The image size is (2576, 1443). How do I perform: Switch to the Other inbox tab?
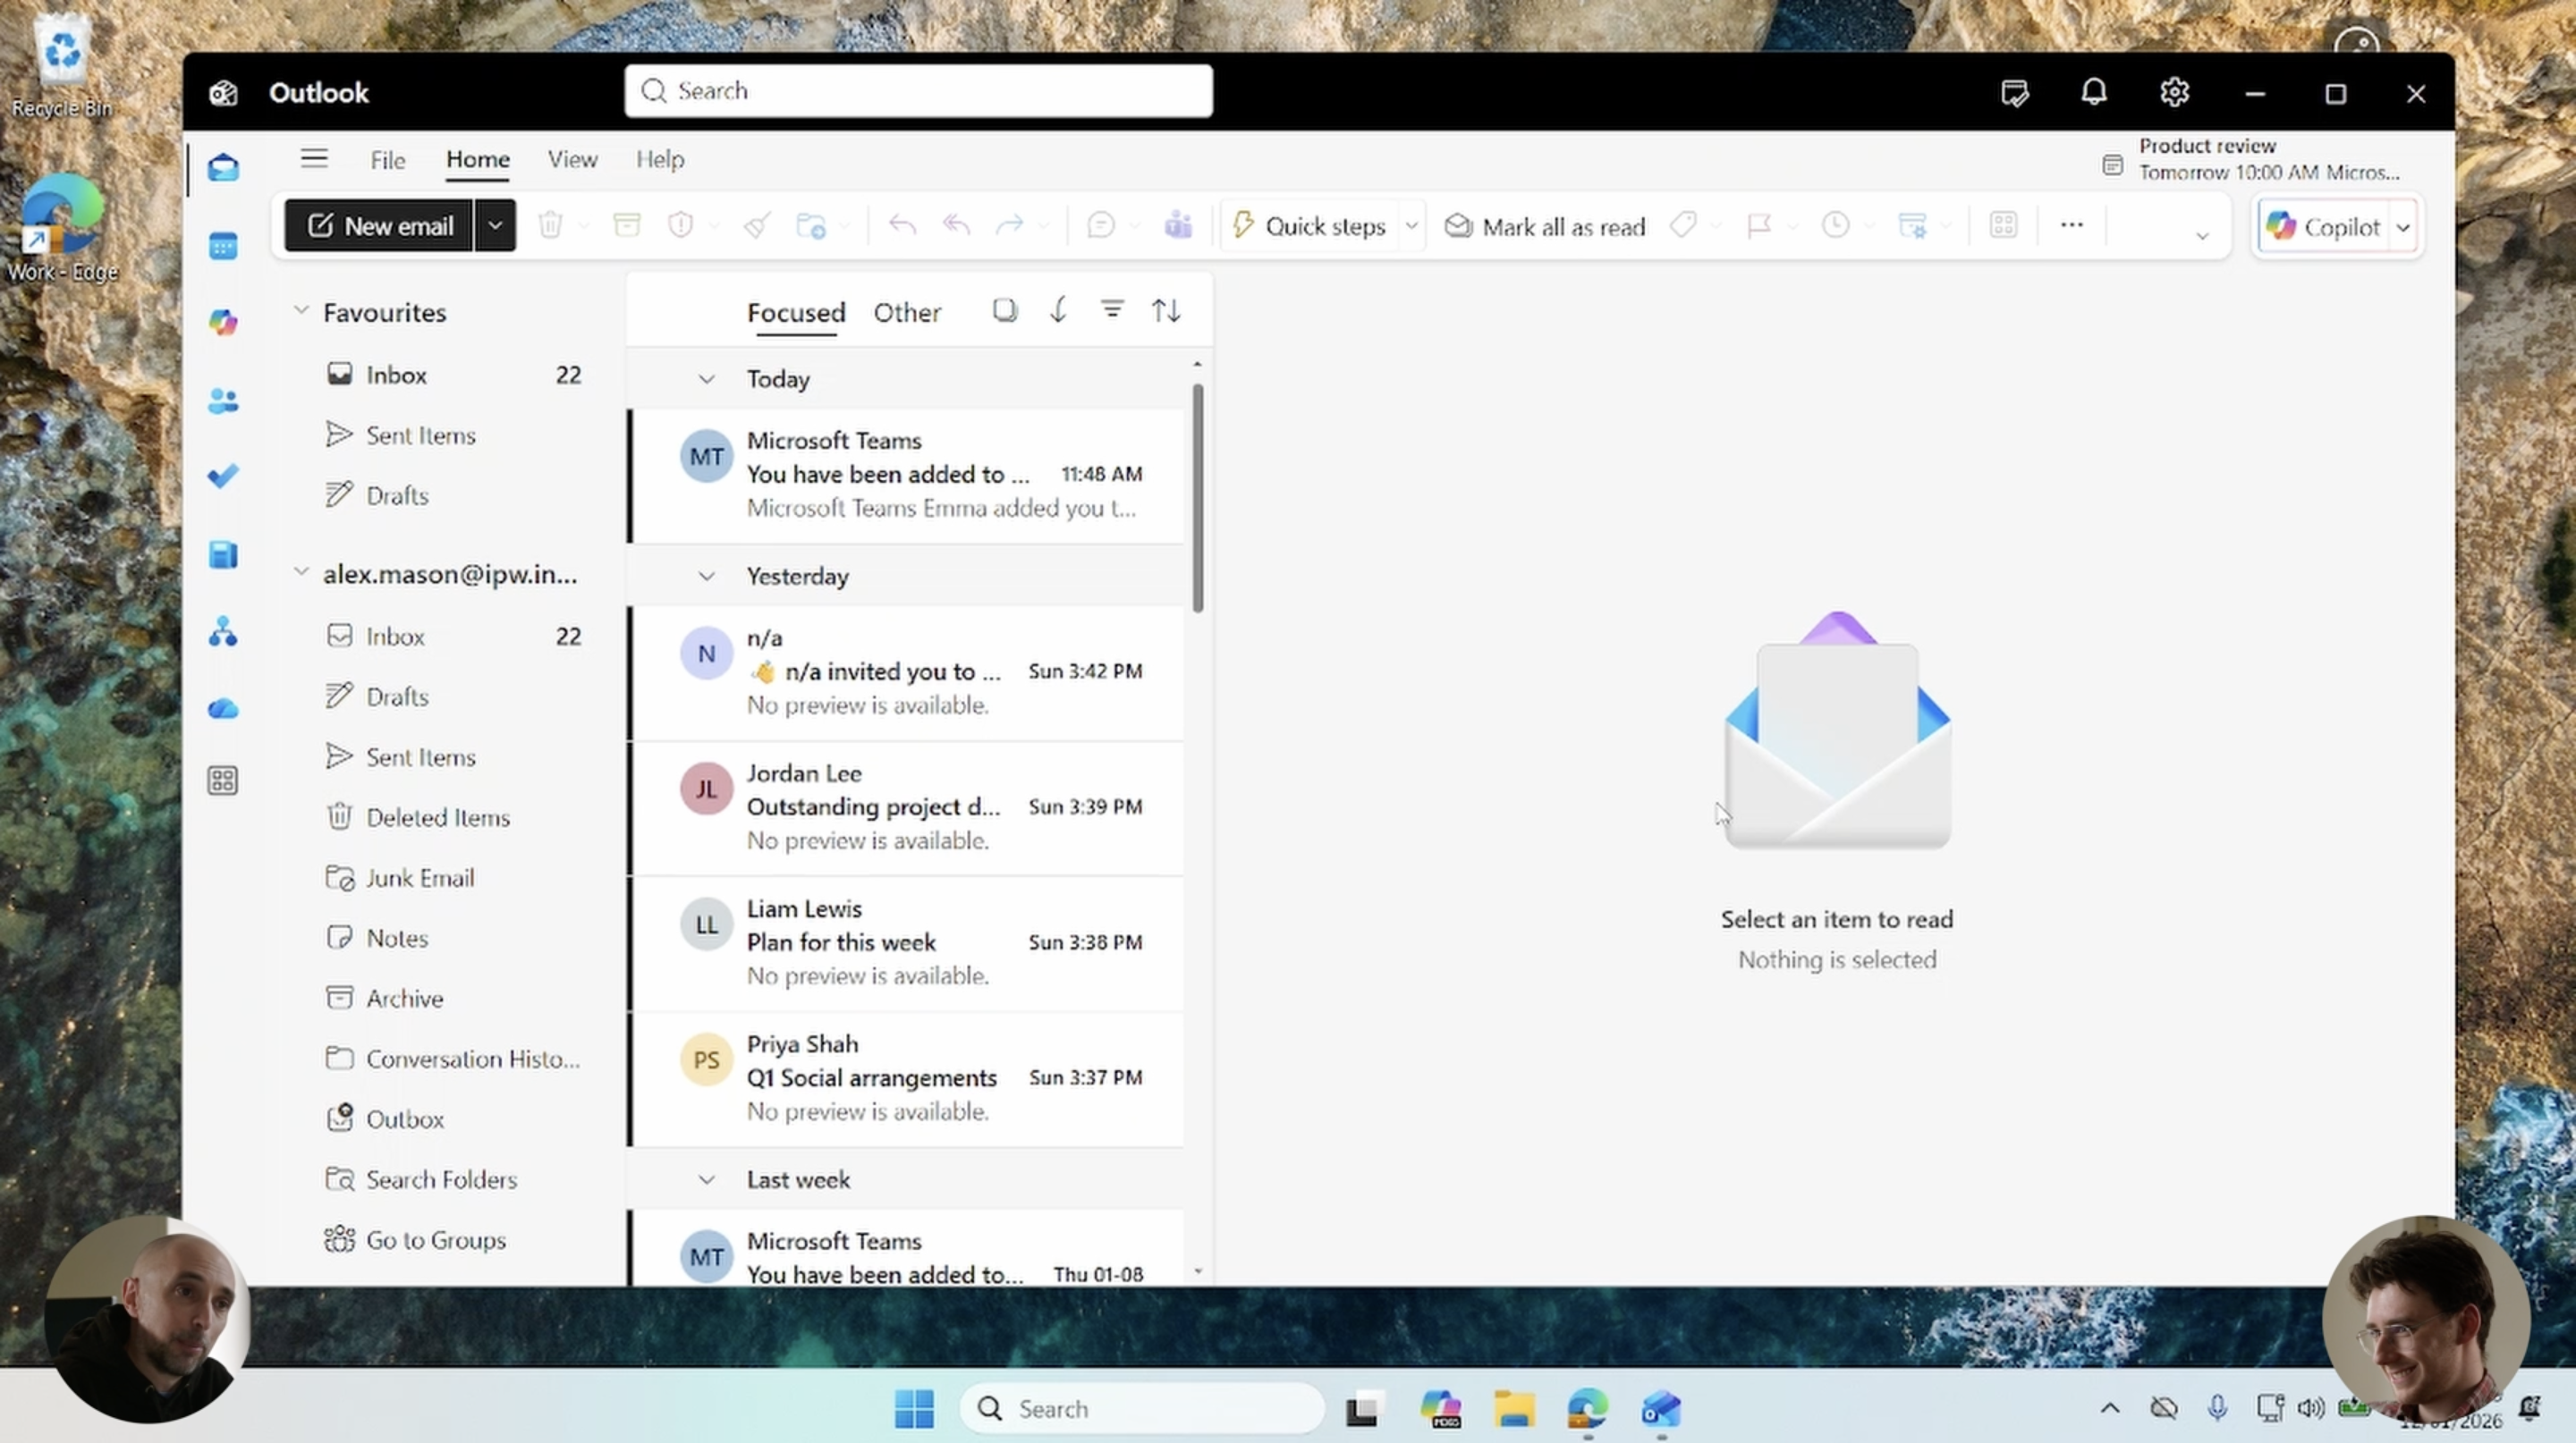[906, 313]
